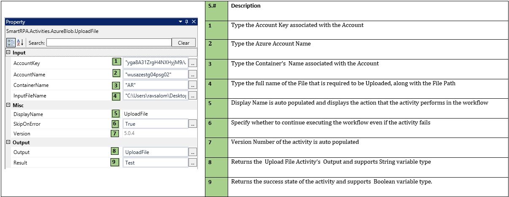Close the Property panel
Screen dimensions: 509x197
coord(194,22)
